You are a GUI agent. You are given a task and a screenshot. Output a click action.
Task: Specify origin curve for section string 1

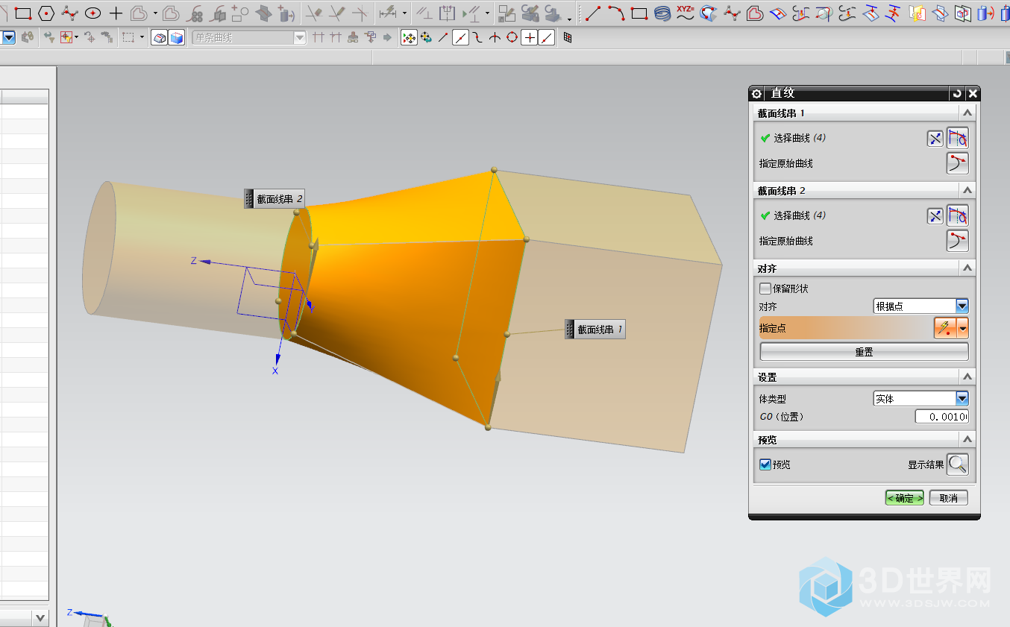[958, 163]
